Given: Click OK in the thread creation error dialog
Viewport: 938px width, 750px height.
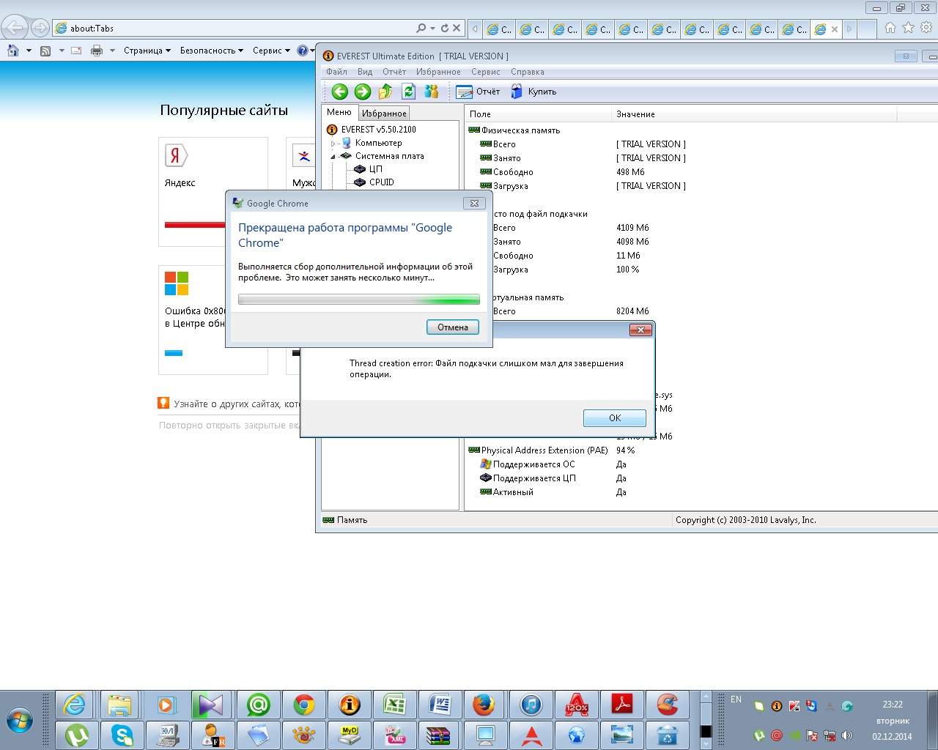Looking at the screenshot, I should click(615, 418).
